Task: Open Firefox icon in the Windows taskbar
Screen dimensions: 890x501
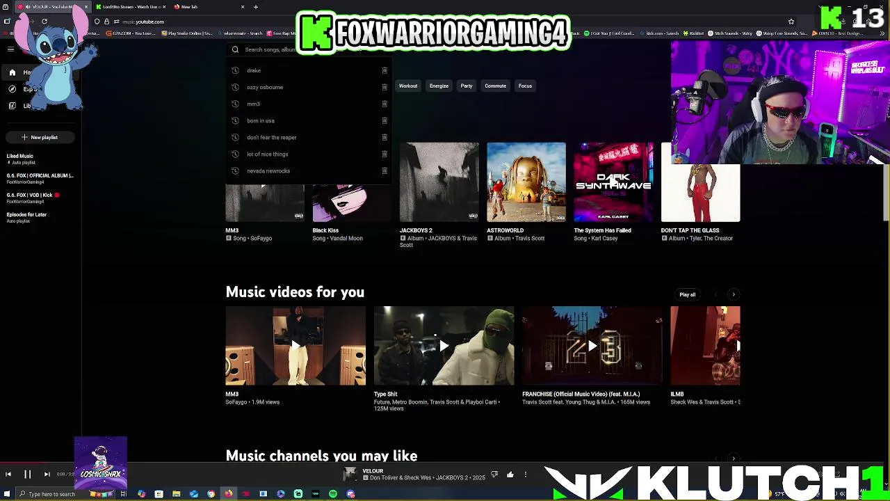Action: [x=229, y=494]
